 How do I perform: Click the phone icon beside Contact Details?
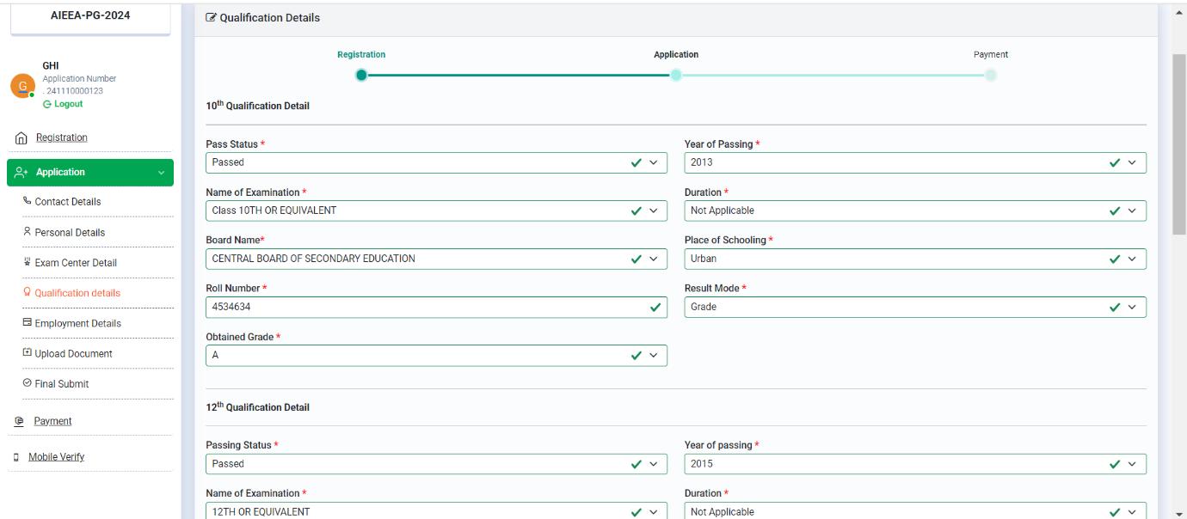point(27,202)
